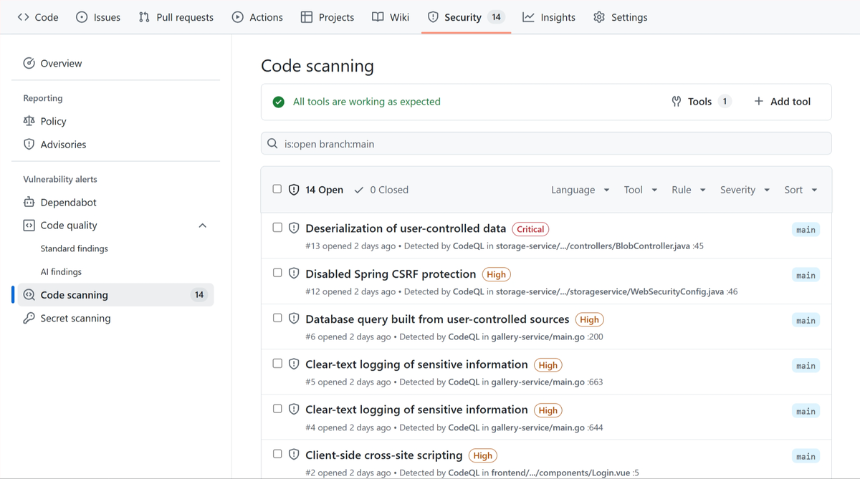Image resolution: width=860 pixels, height=479 pixels.
Task: Click the alert search filter field
Action: (546, 144)
